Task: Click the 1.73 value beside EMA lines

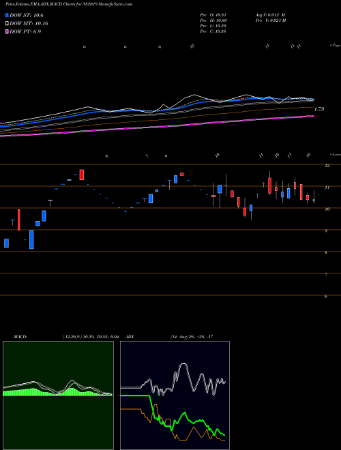Action: tap(319, 109)
